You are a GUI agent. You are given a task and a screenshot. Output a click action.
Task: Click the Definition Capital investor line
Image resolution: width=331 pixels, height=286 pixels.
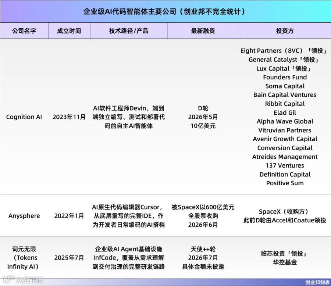point(285,174)
